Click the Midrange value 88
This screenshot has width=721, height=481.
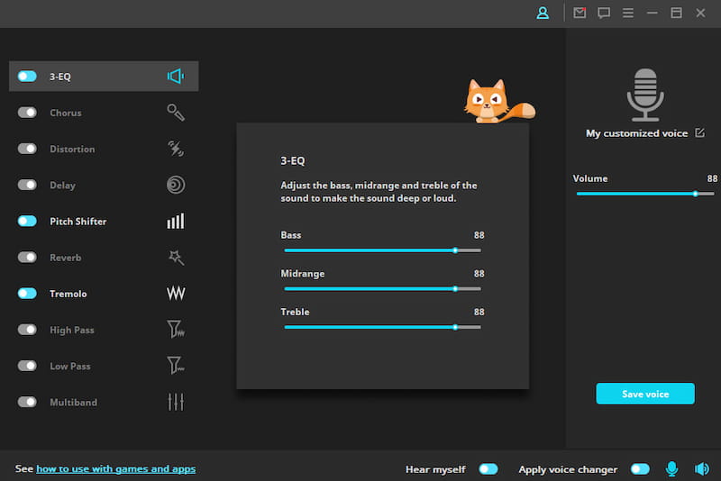click(x=479, y=273)
